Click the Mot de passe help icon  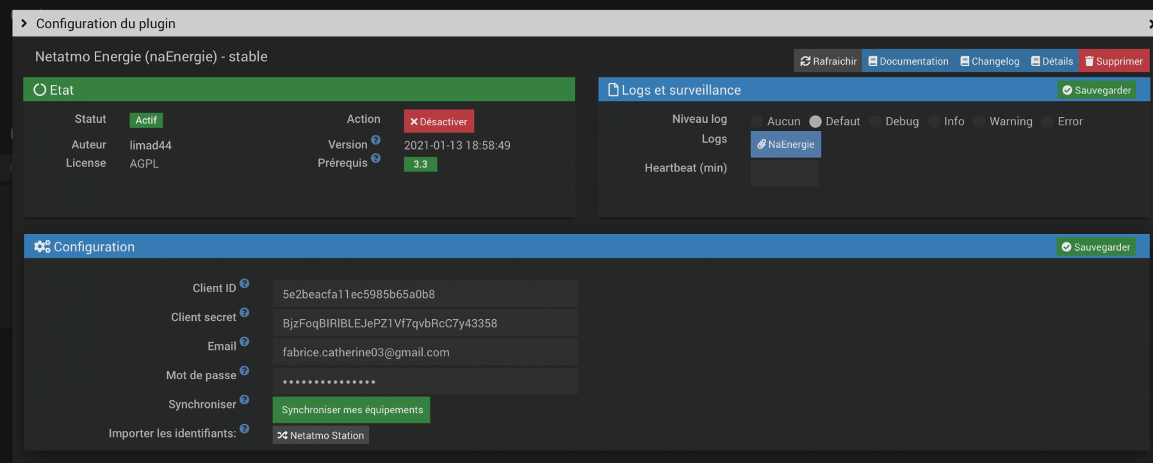click(x=245, y=370)
